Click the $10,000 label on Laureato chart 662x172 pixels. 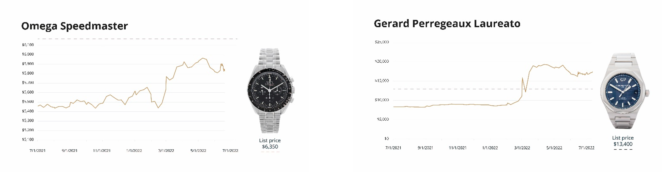[382, 100]
